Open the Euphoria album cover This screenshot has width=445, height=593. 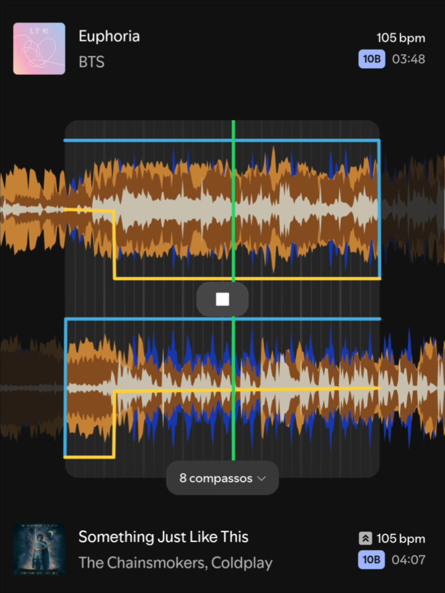pyautogui.click(x=39, y=48)
